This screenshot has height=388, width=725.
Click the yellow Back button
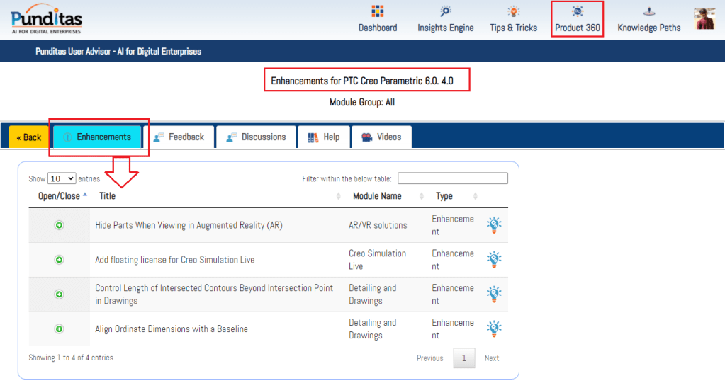click(x=29, y=137)
